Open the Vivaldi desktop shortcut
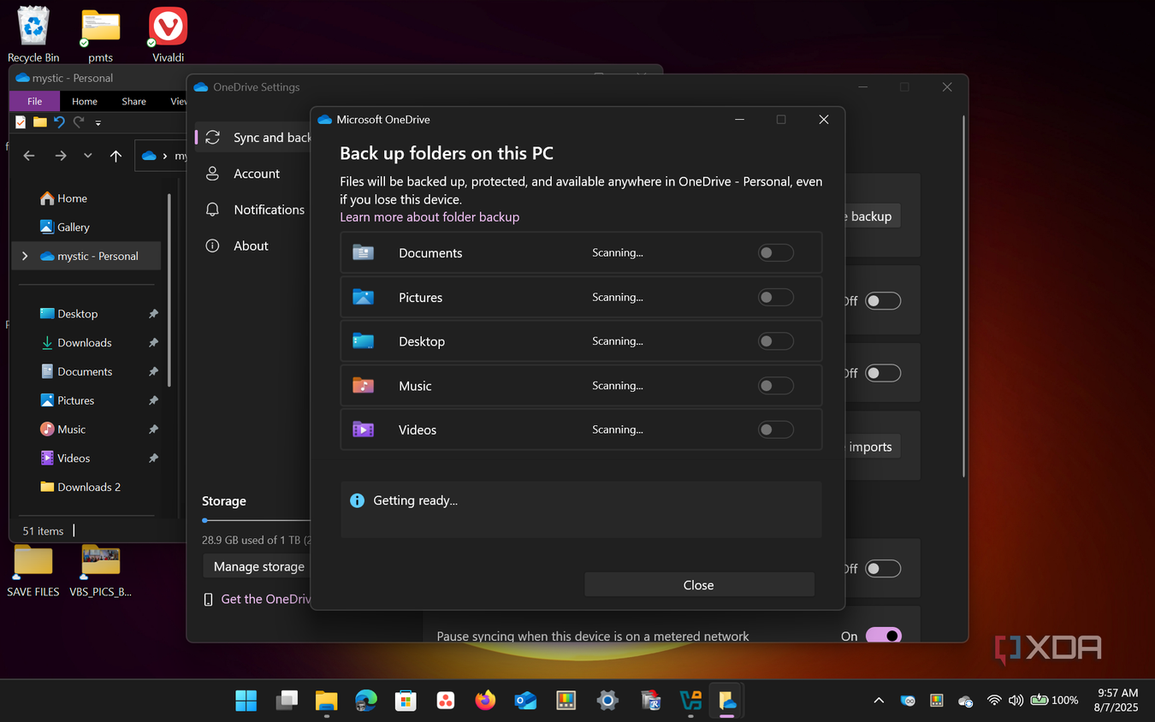This screenshot has width=1155, height=722. [x=168, y=35]
